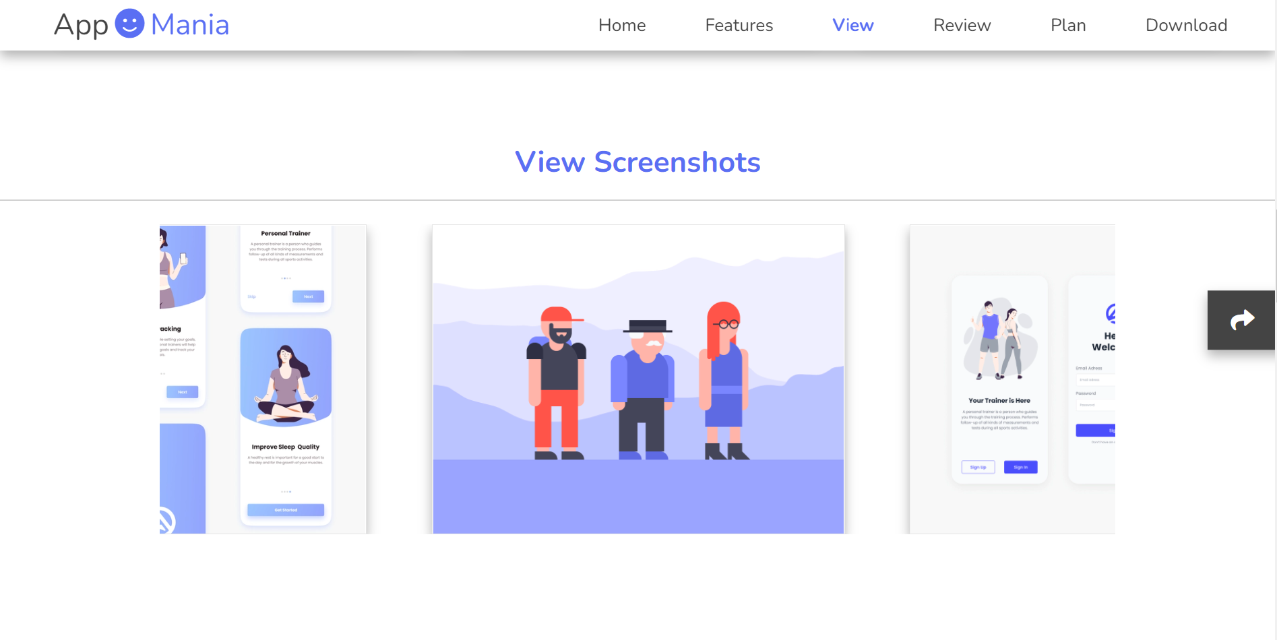The width and height of the screenshot is (1277, 640).
Task: Open the Home navigation item
Action: coord(621,25)
